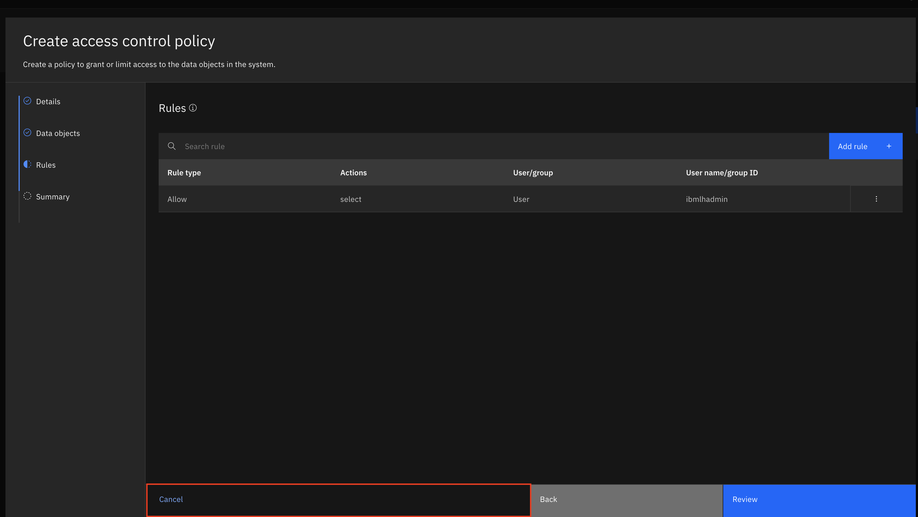Click the plus icon on Add rule
Image resolution: width=918 pixels, height=517 pixels.
tap(889, 146)
